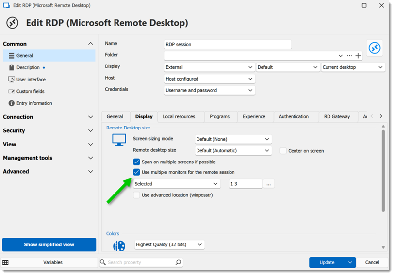Click the Name field containing RDP session
This screenshot has width=394, height=275.
(x=228, y=44)
